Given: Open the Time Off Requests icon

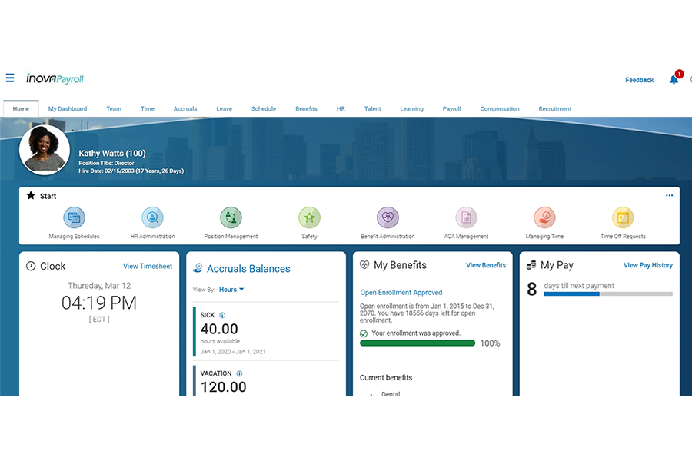Looking at the screenshot, I should point(623,218).
